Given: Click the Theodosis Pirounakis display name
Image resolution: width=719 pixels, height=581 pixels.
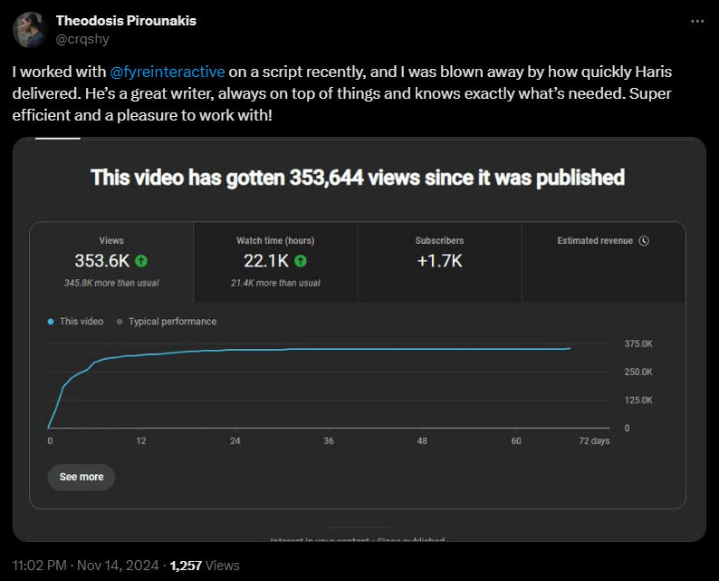Looking at the screenshot, I should pyautogui.click(x=126, y=20).
